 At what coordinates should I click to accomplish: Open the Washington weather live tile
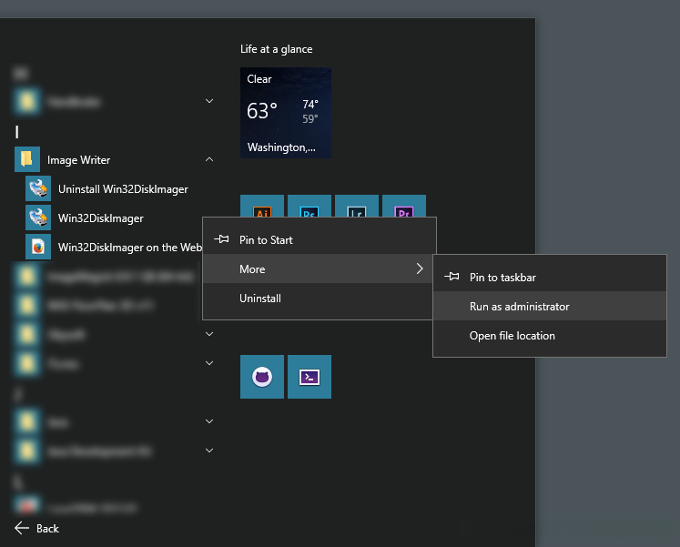[286, 113]
